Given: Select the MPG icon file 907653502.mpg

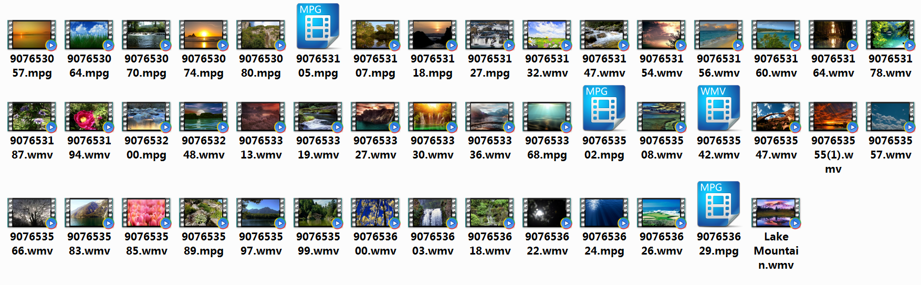Looking at the screenshot, I should (604, 108).
